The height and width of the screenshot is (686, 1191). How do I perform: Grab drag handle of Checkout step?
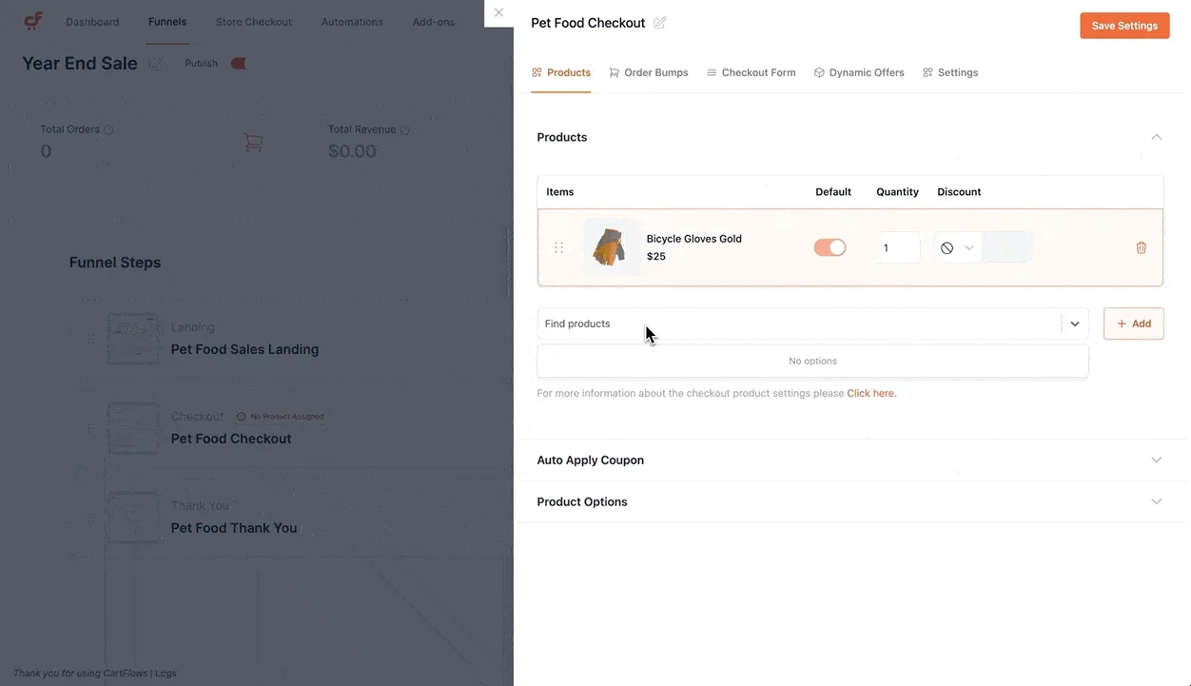pos(91,428)
